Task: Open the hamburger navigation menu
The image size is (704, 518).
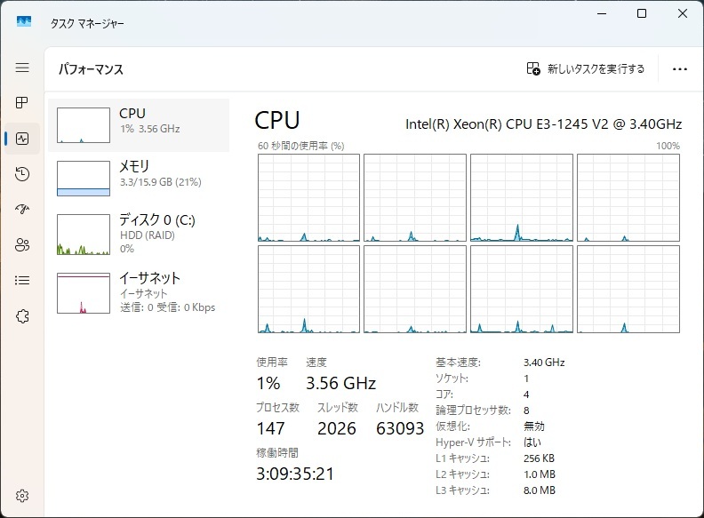Action: [22, 68]
